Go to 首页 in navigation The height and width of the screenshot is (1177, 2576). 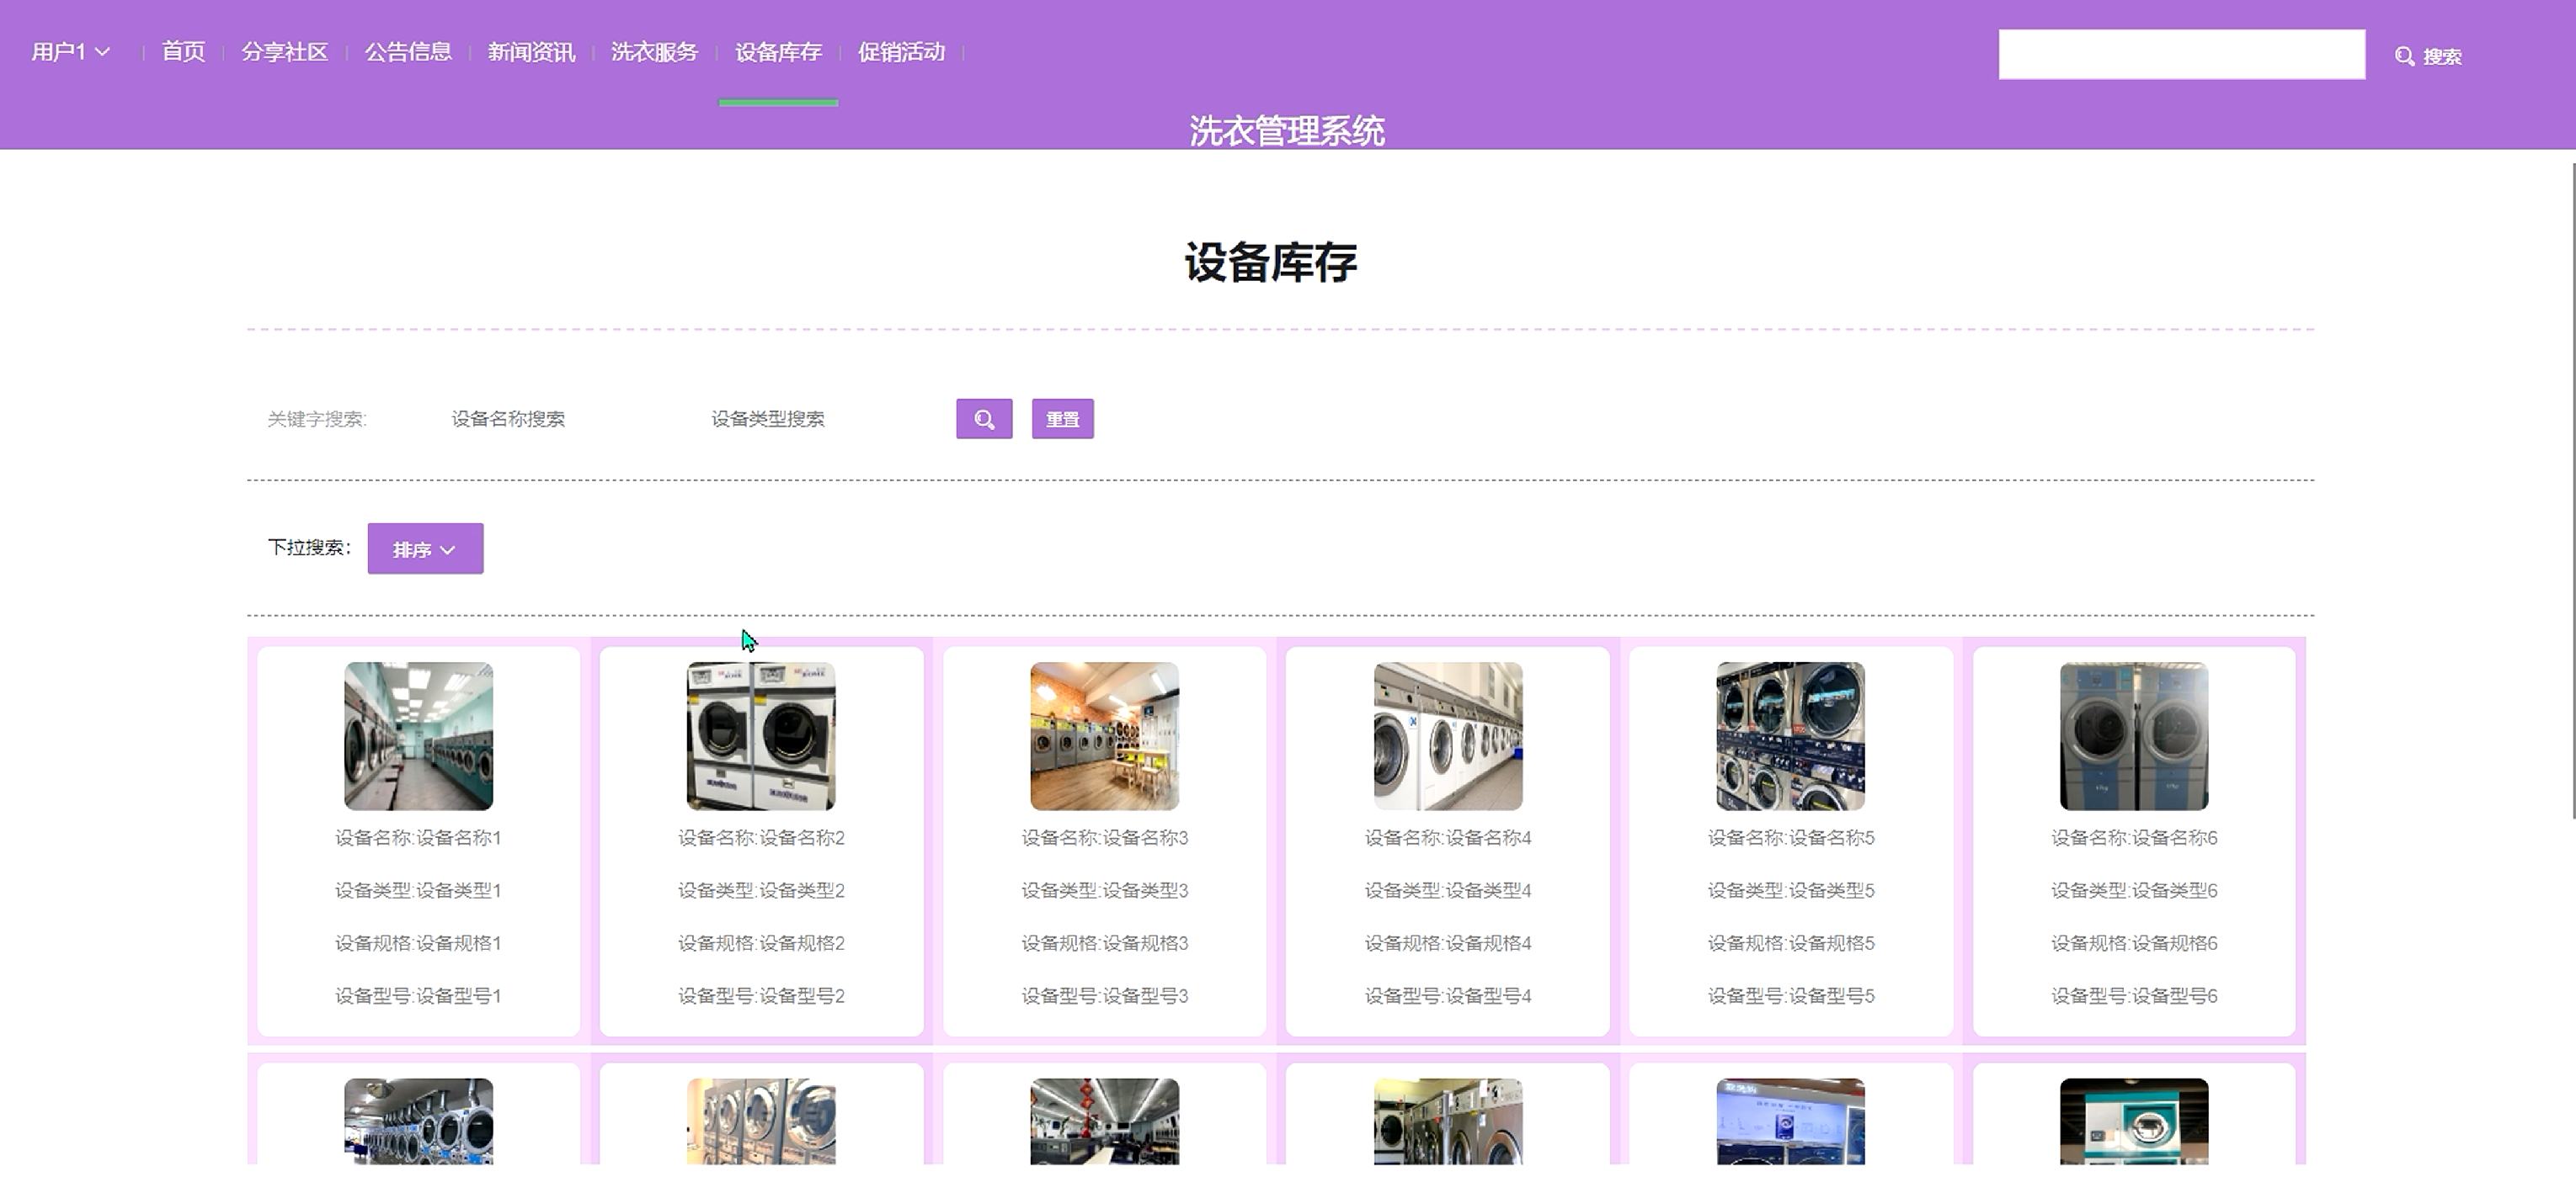pos(183,52)
